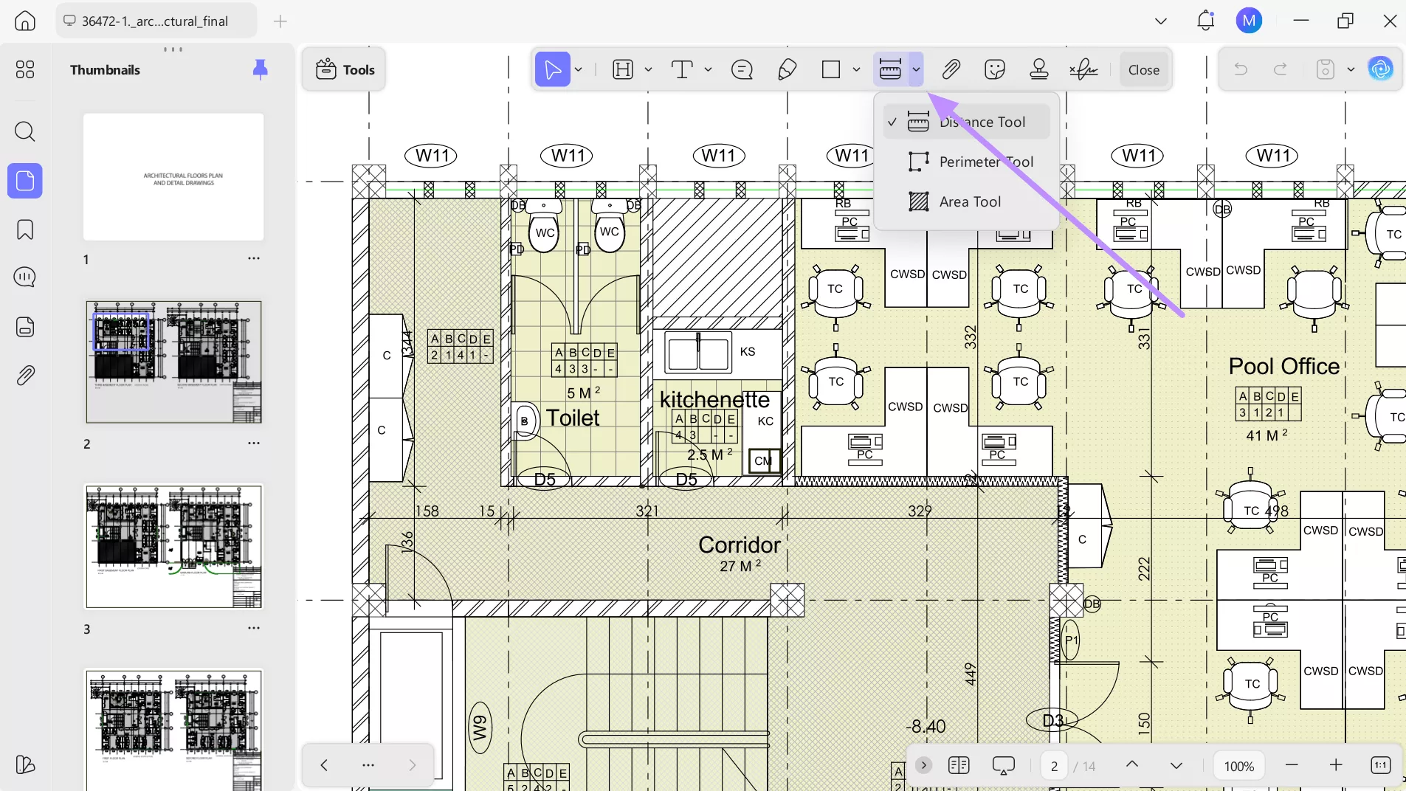
Task: Start slideshow presentation mode
Action: (1004, 766)
